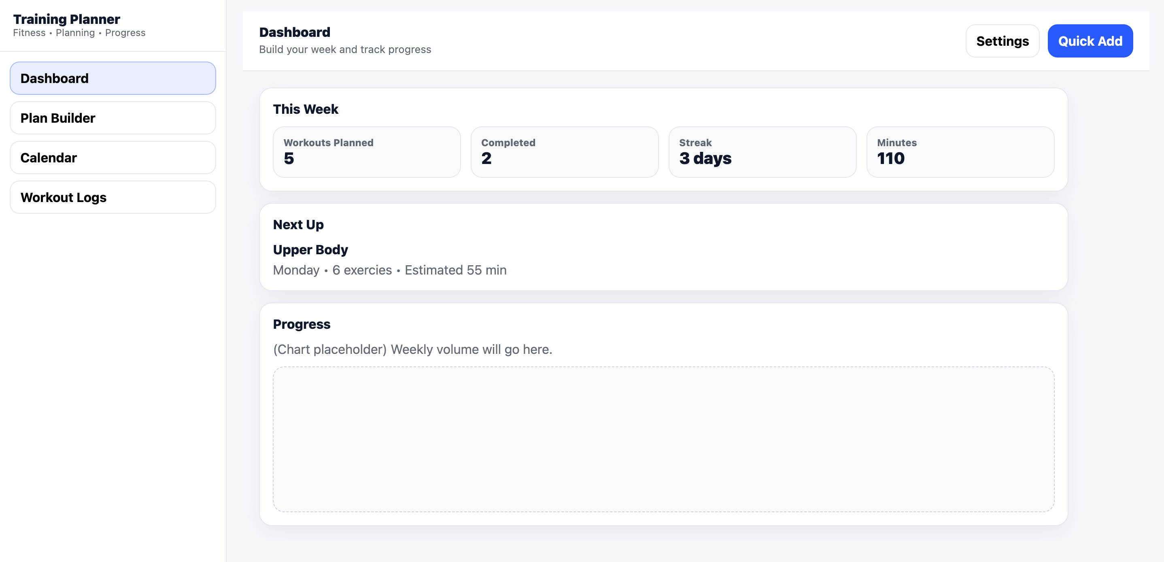Open Workout Logs
The height and width of the screenshot is (562, 1164).
tap(112, 197)
